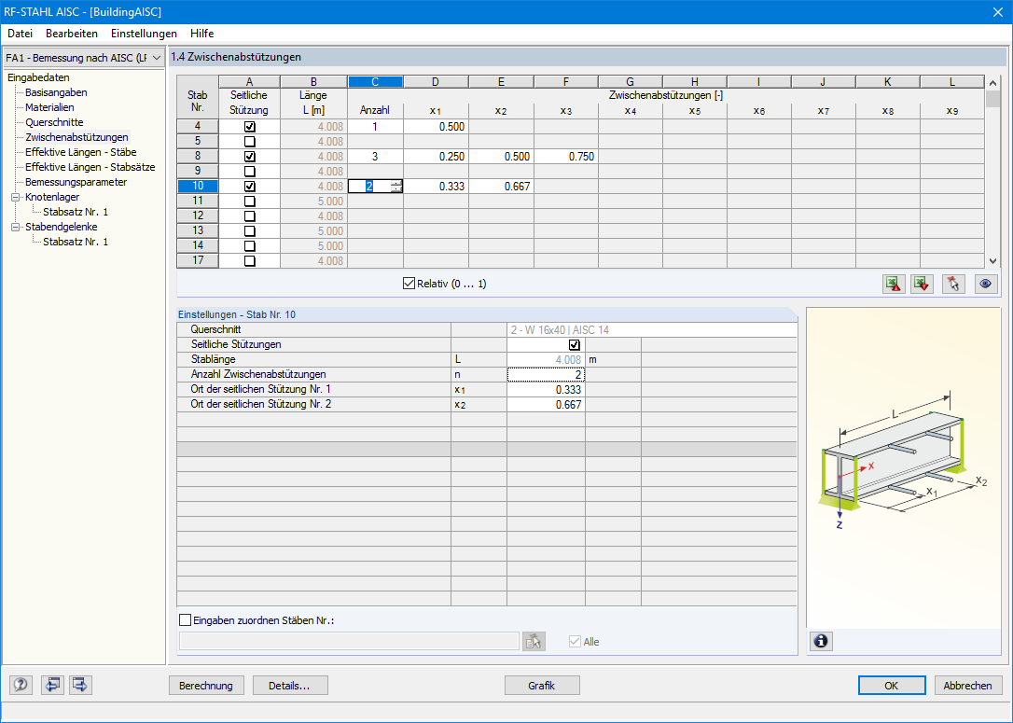
Task: Click the Berechnung button
Action: point(206,686)
